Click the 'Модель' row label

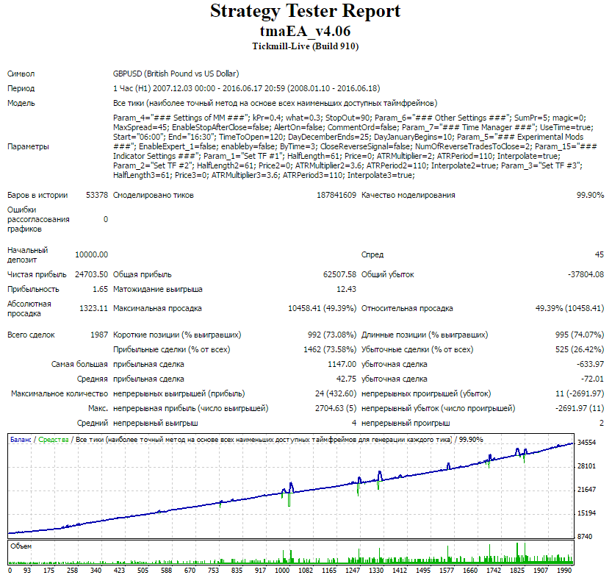coord(21,104)
